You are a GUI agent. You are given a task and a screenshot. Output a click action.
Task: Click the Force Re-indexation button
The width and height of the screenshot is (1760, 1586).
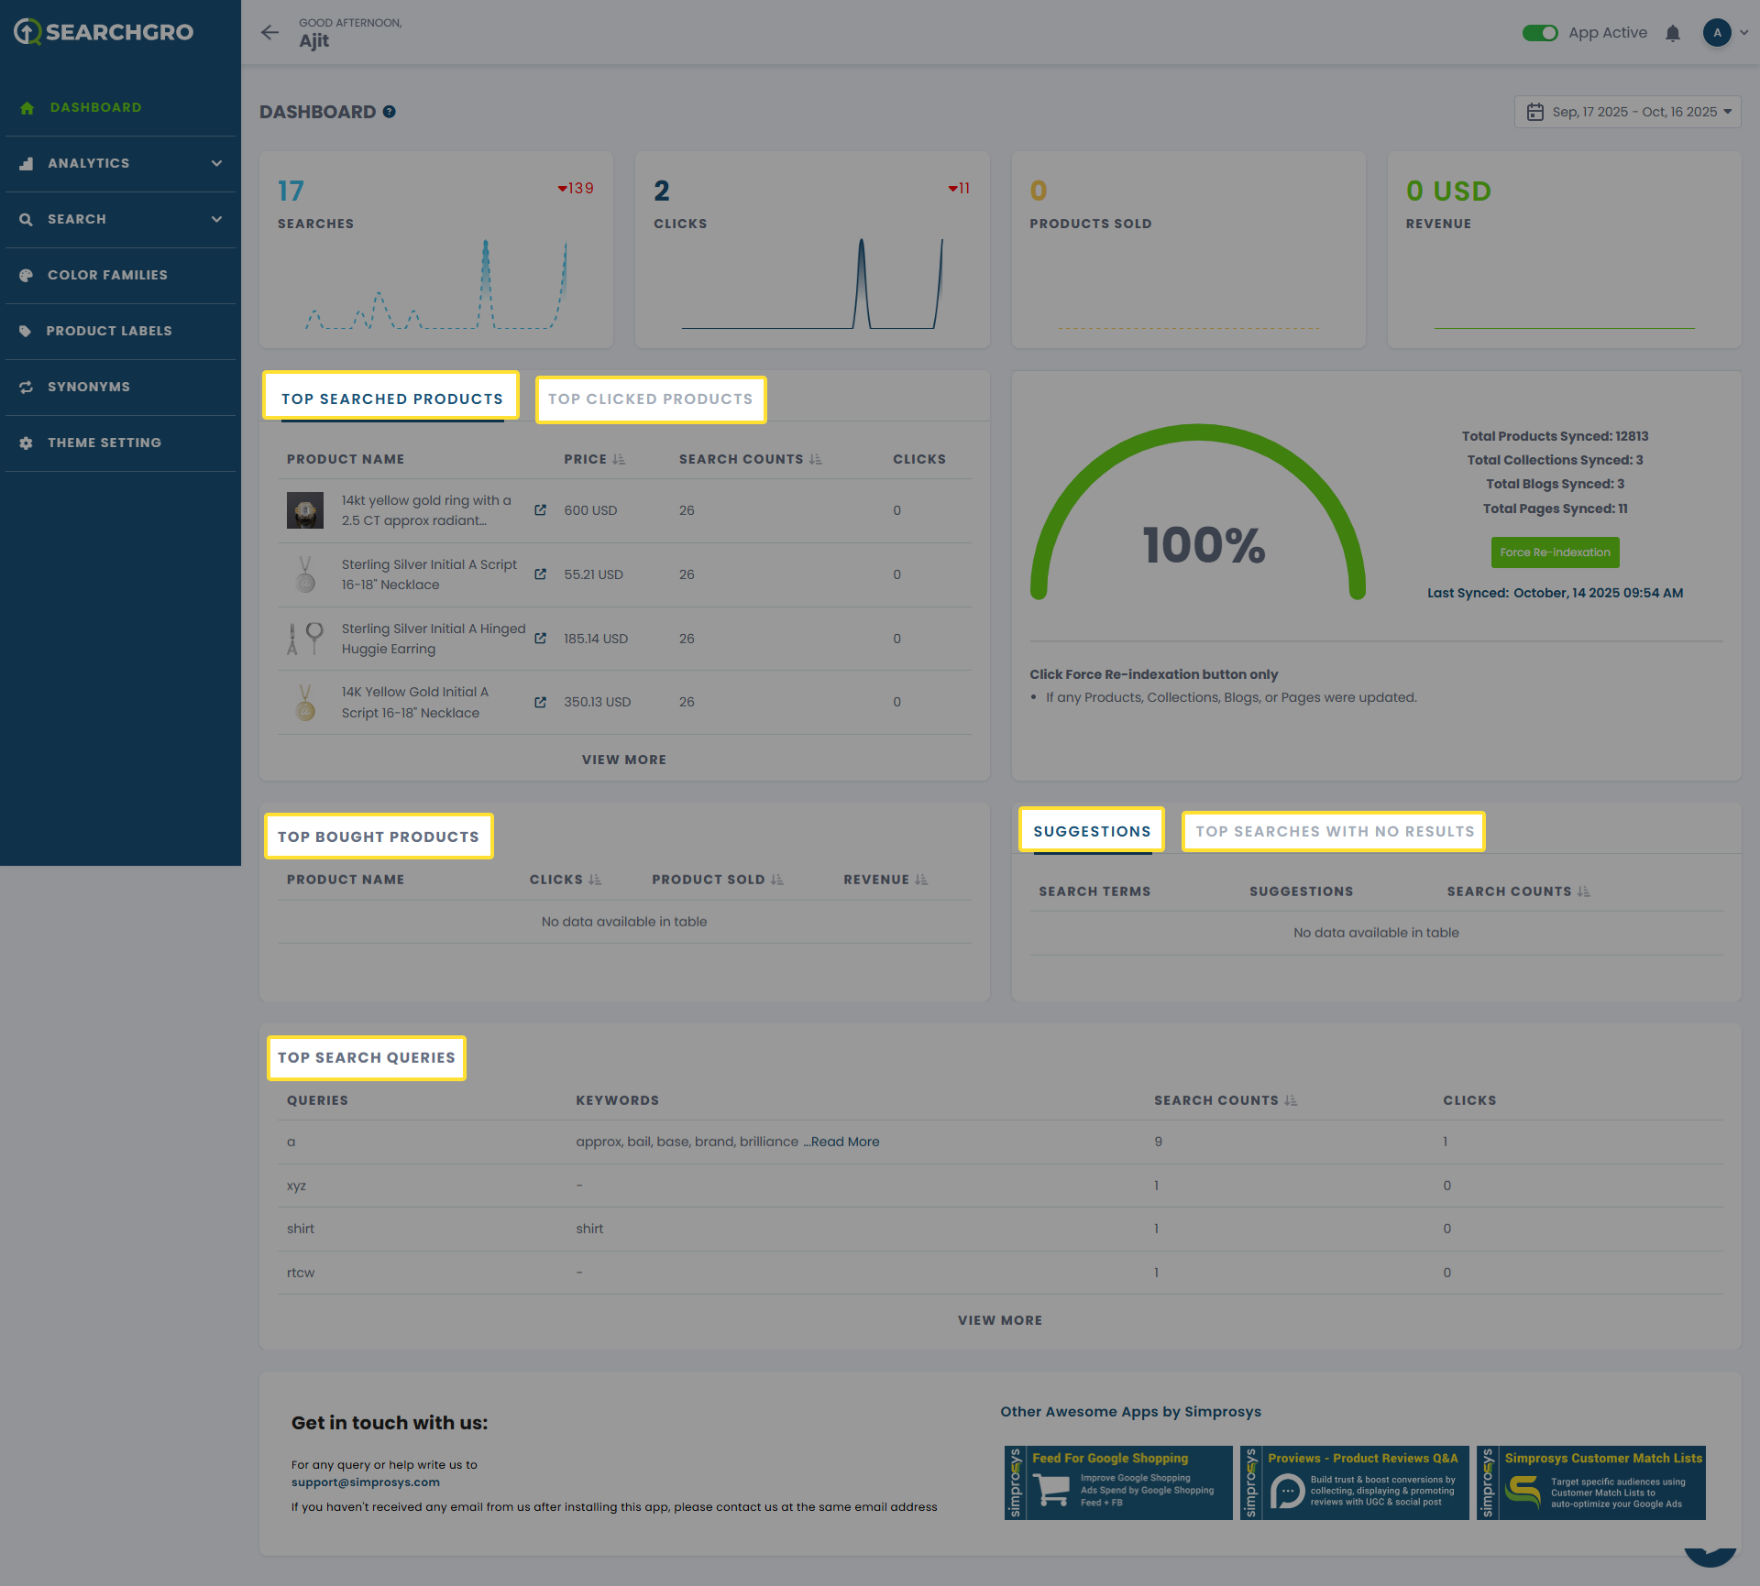(1555, 552)
